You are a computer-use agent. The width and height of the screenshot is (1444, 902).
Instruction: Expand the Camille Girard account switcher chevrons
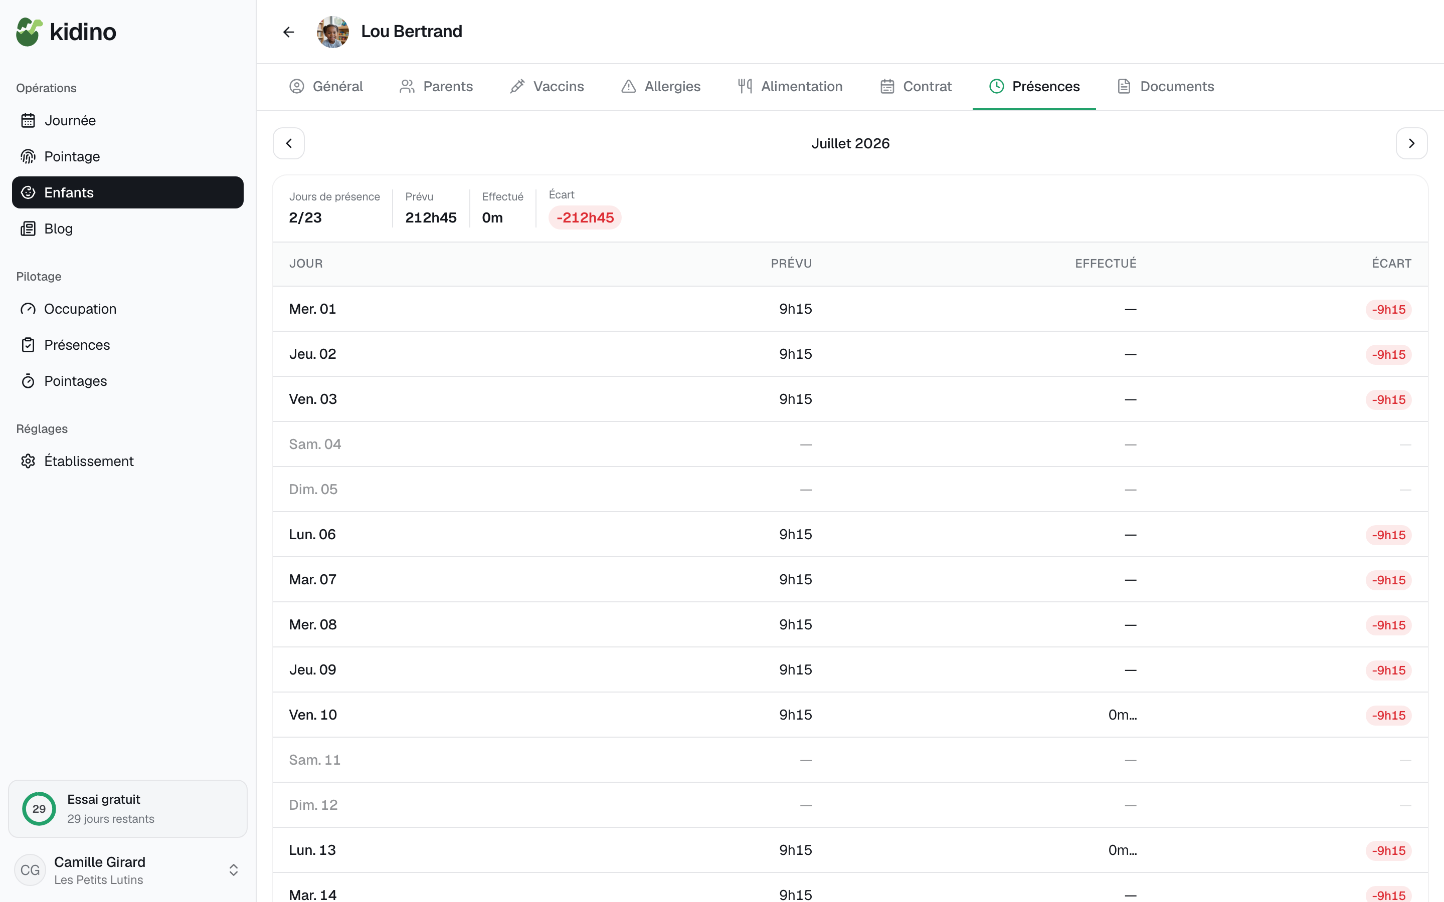[x=233, y=870]
